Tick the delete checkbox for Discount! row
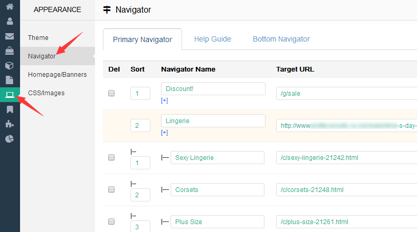 click(x=111, y=93)
